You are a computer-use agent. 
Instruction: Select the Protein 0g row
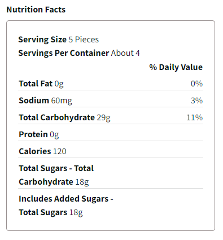[x=111, y=134]
